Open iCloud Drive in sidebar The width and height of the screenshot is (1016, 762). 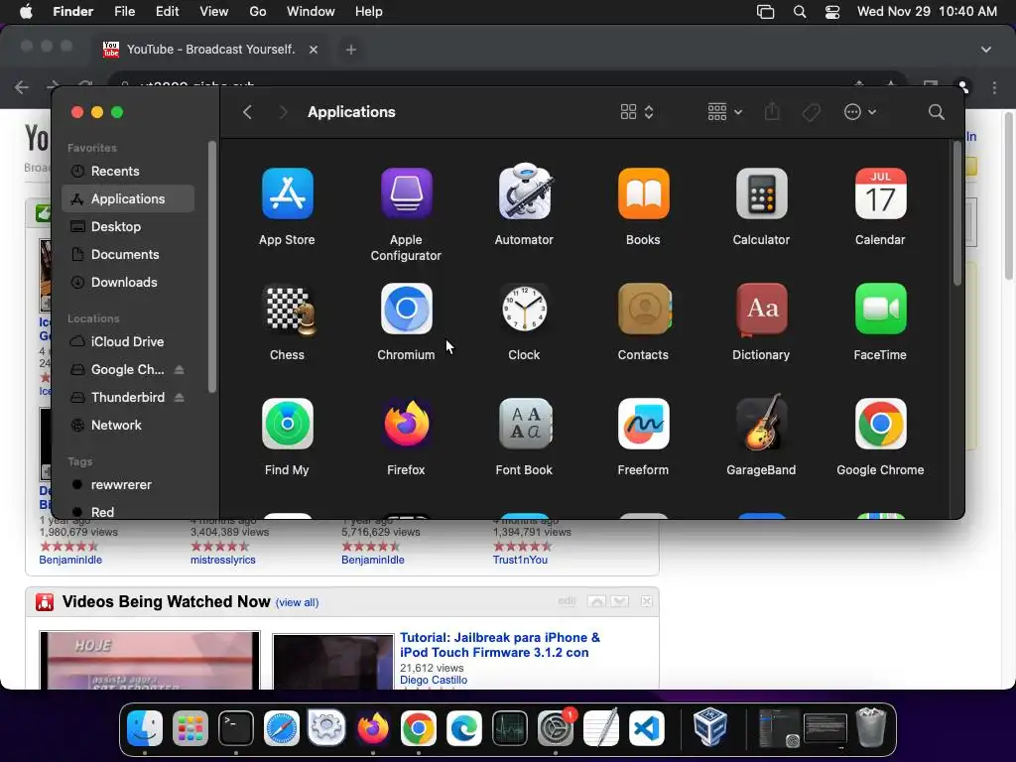[x=128, y=341]
